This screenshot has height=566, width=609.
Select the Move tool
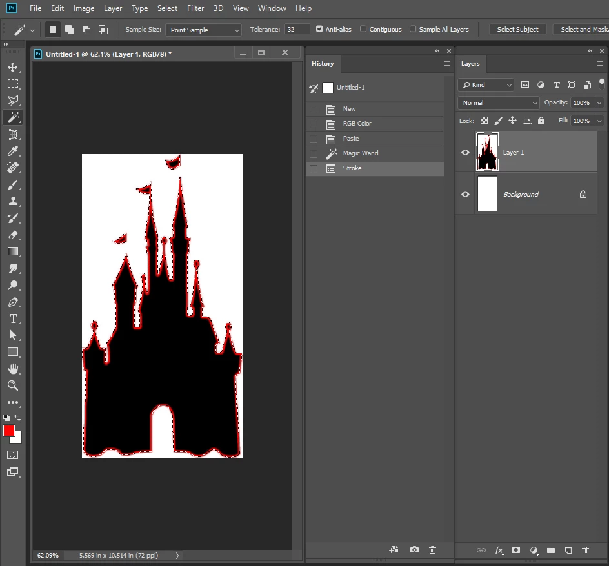click(12, 67)
